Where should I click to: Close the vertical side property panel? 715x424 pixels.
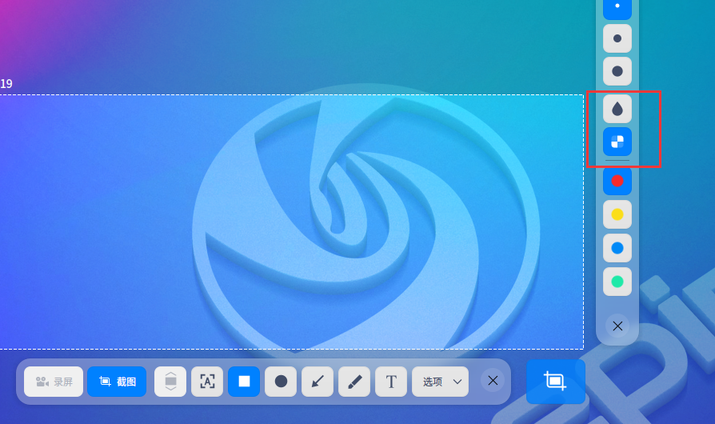(x=617, y=326)
